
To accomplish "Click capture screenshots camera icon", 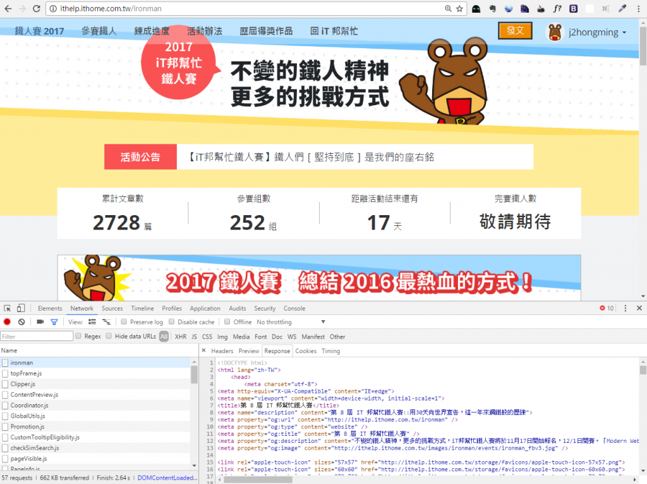I will click(x=40, y=322).
